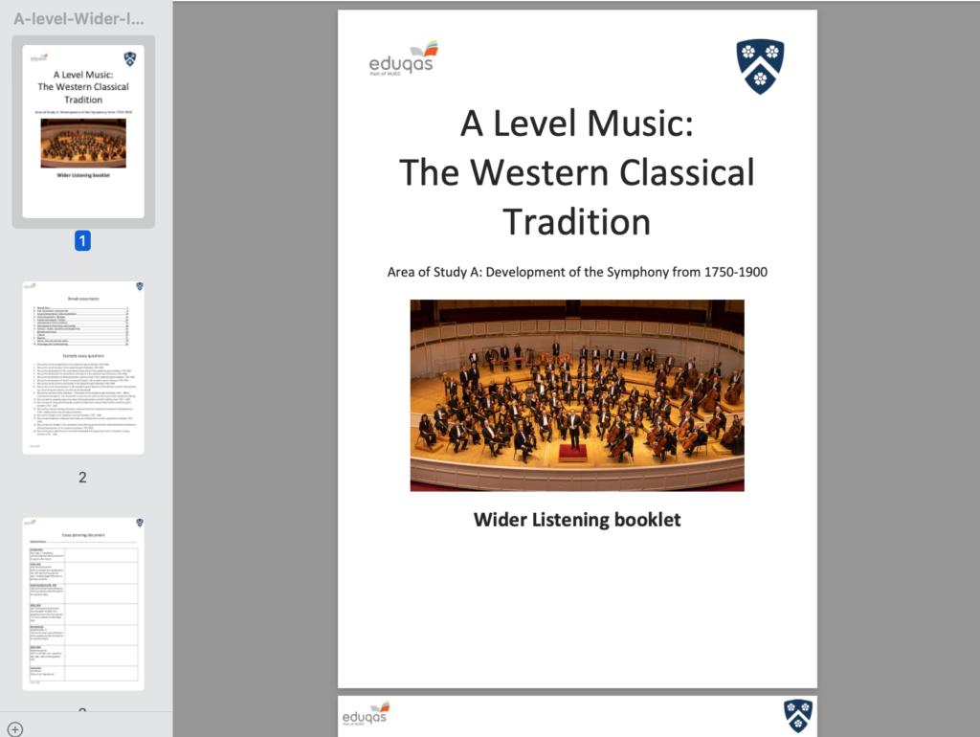The height and width of the screenshot is (737, 980).
Task: Click 'The Western Classical' title line
Action: [576, 173]
